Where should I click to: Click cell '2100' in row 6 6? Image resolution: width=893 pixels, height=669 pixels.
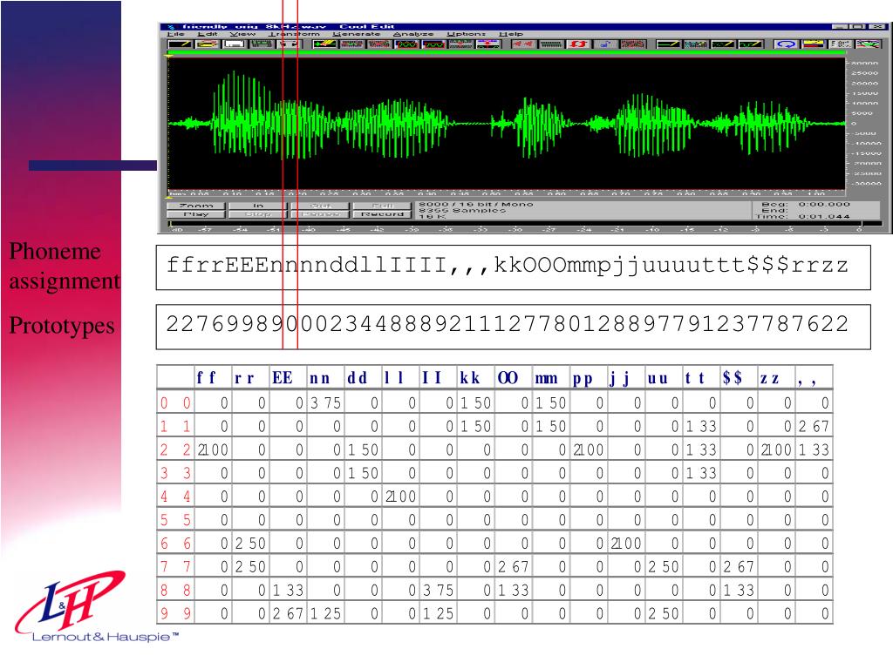pos(626,544)
